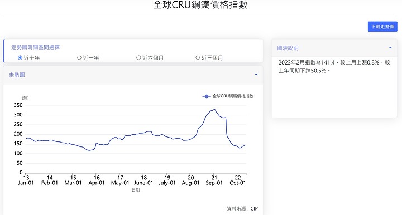Screen dimensions: 402x215
Task: Click the x-axis label 16 Apr-01
Action: [x=97, y=180]
